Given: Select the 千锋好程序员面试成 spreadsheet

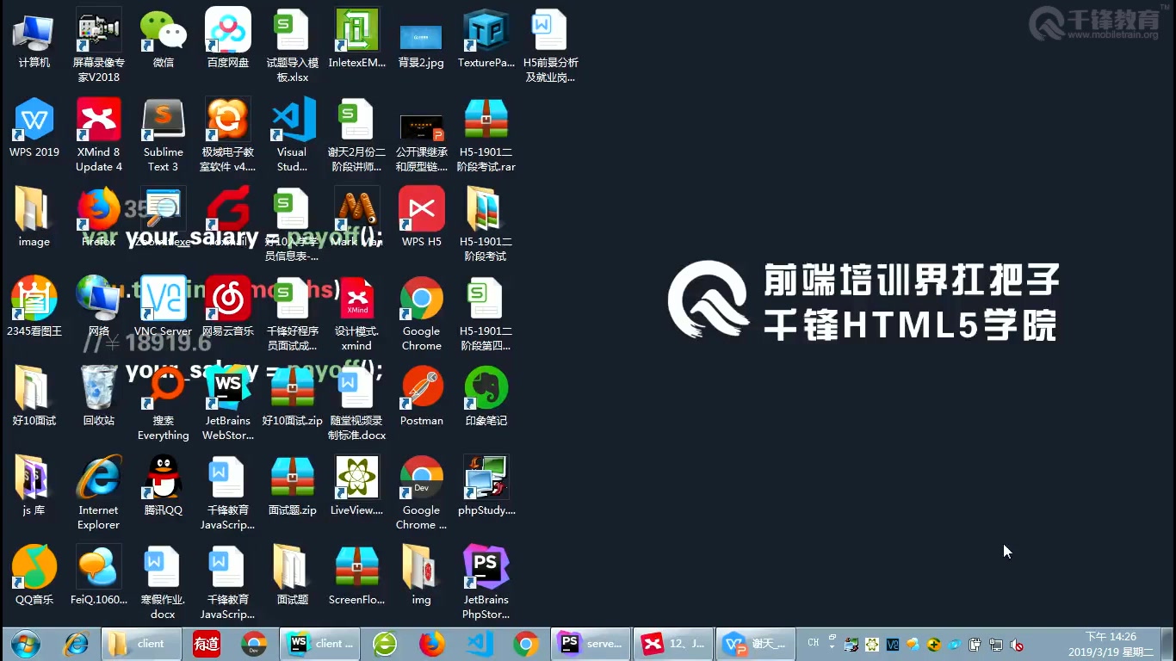Looking at the screenshot, I should 293,314.
